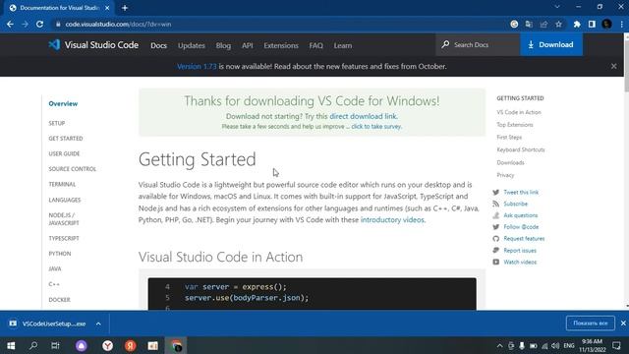Viewport: 629px width, 354px height.
Task: Click the Version 1.73 link
Action: pos(197,66)
